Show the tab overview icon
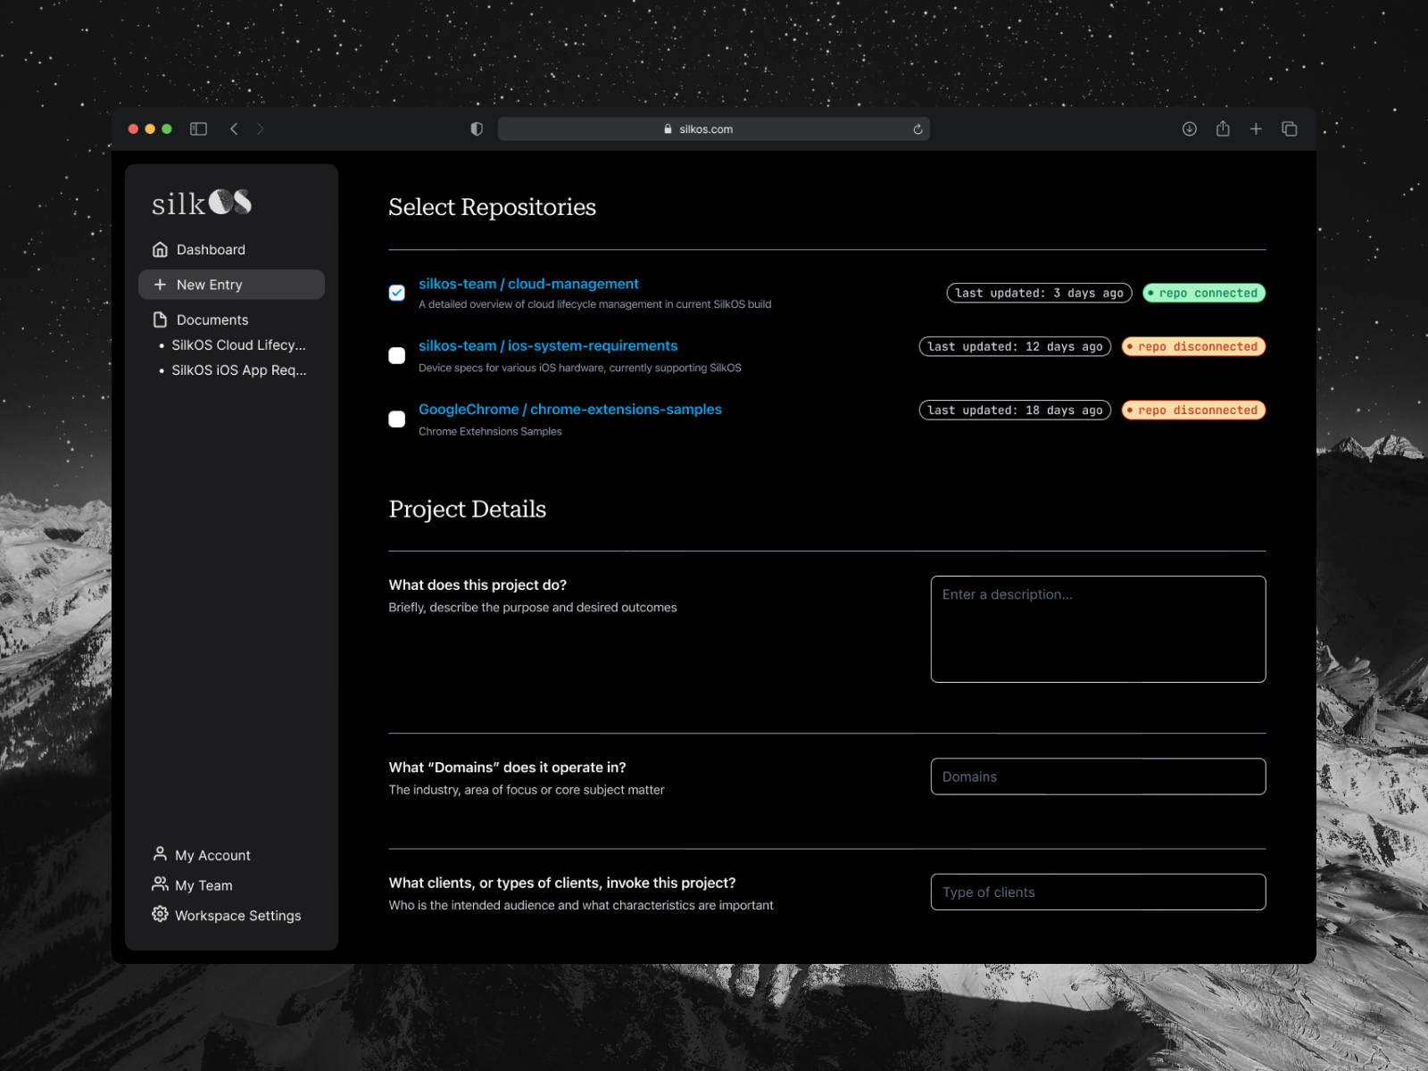The height and width of the screenshot is (1071, 1428). (1289, 129)
